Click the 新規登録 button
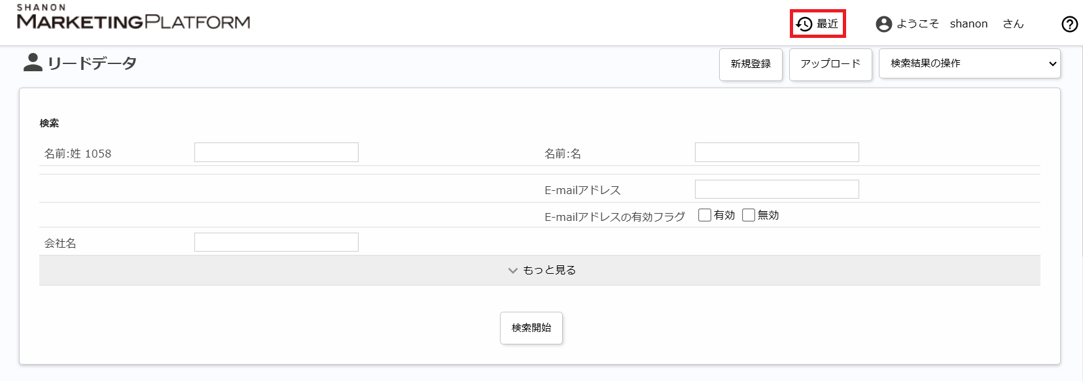This screenshot has width=1083, height=381. pyautogui.click(x=751, y=64)
